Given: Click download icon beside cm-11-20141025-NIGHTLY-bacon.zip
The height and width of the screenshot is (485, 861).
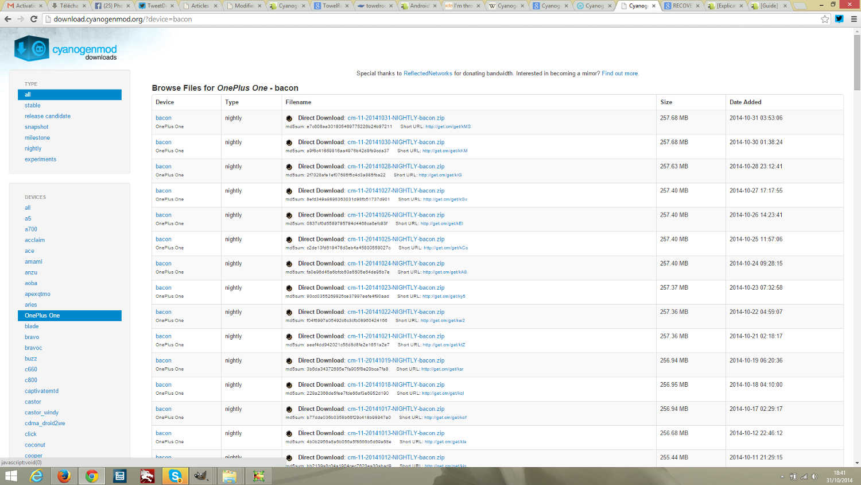Looking at the screenshot, I should click(289, 240).
